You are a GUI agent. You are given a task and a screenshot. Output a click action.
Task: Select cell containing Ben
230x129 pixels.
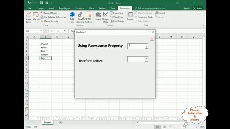pos(46,51)
